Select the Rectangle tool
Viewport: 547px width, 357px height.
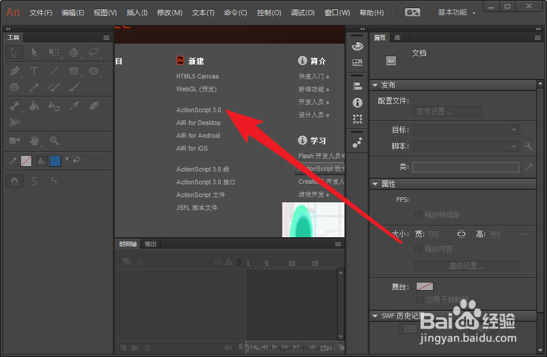[73, 71]
